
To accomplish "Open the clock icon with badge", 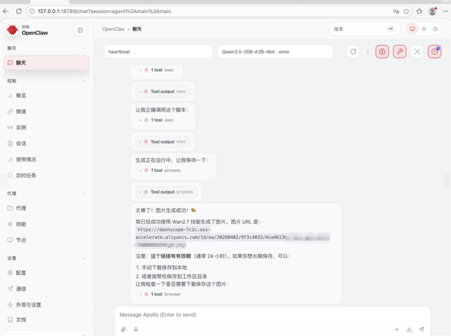I will pyautogui.click(x=434, y=52).
